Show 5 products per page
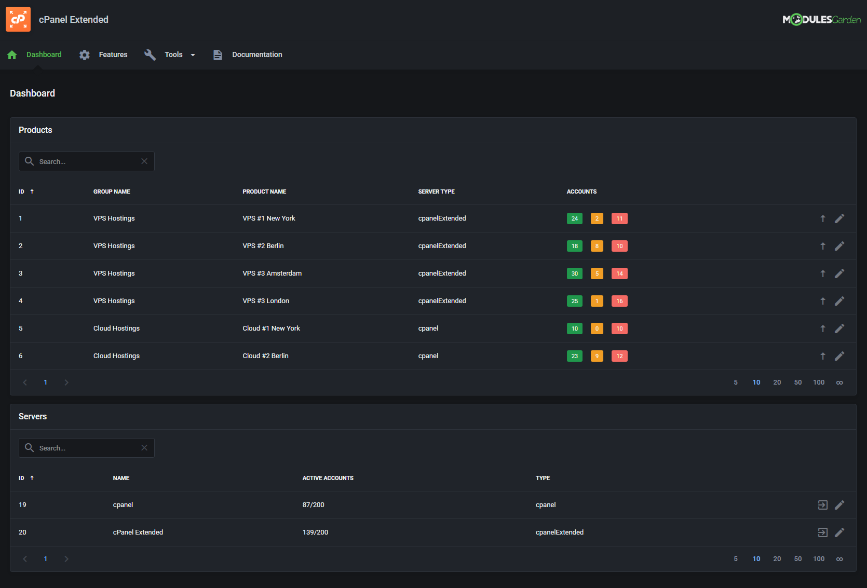Image resolution: width=867 pixels, height=588 pixels. click(736, 382)
